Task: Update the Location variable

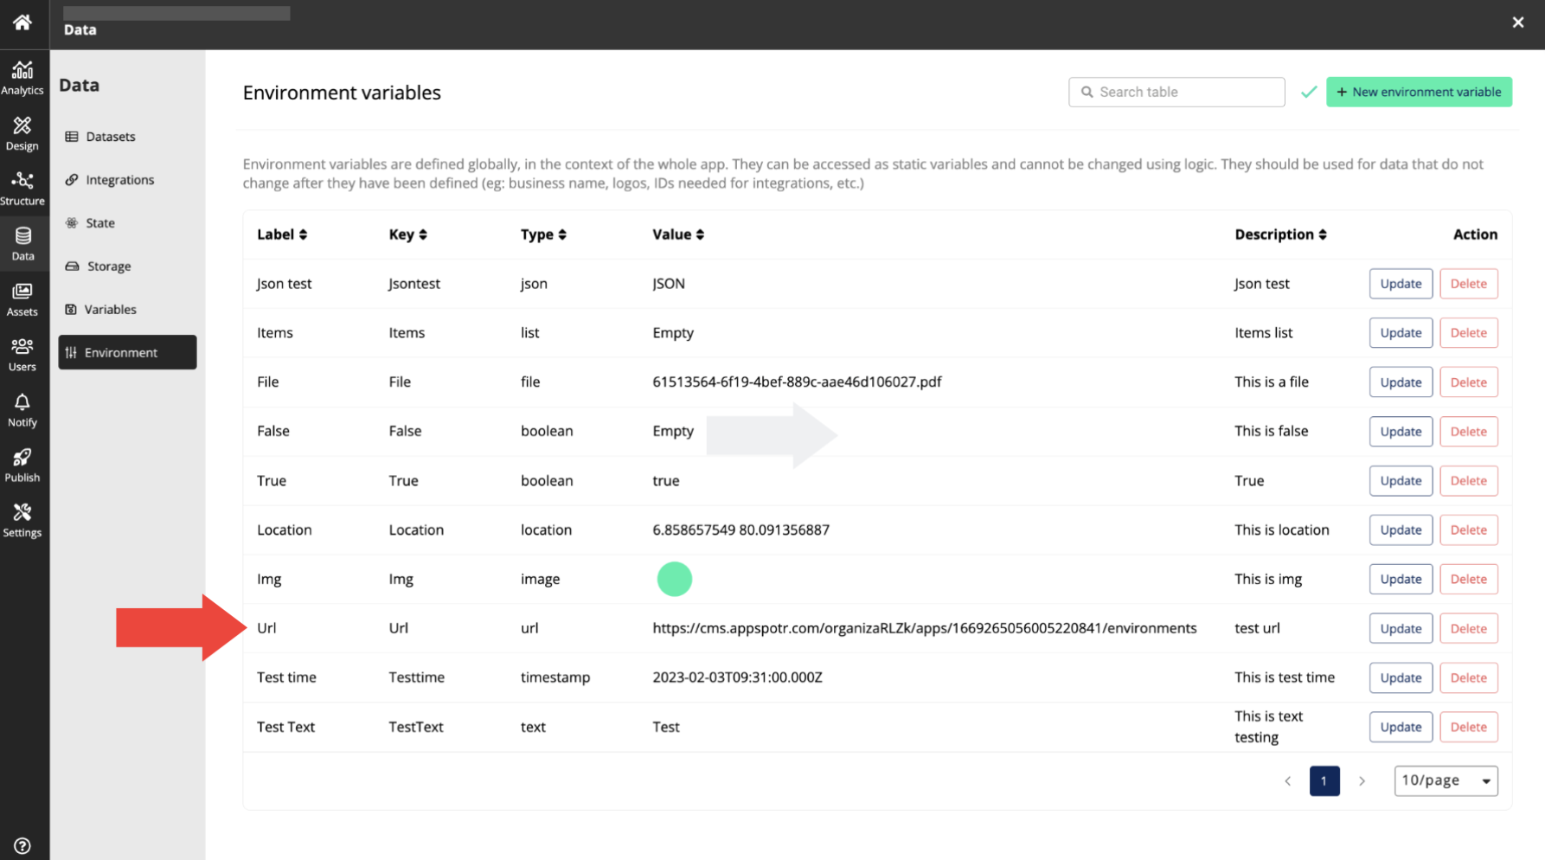Action: point(1401,530)
